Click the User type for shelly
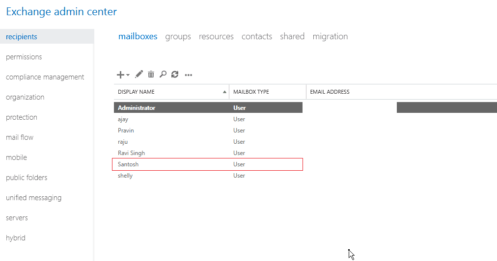Screen dimensions: 497x261 coord(239,176)
